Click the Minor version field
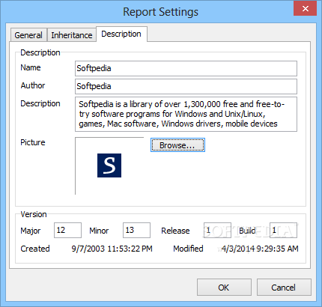The width and height of the screenshot is (322, 307). tap(136, 230)
